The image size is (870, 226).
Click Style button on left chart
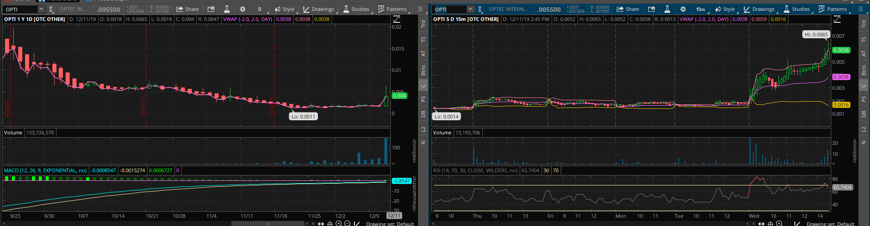coord(284,9)
